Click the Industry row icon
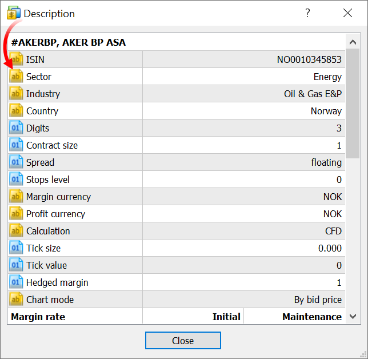 [16, 94]
